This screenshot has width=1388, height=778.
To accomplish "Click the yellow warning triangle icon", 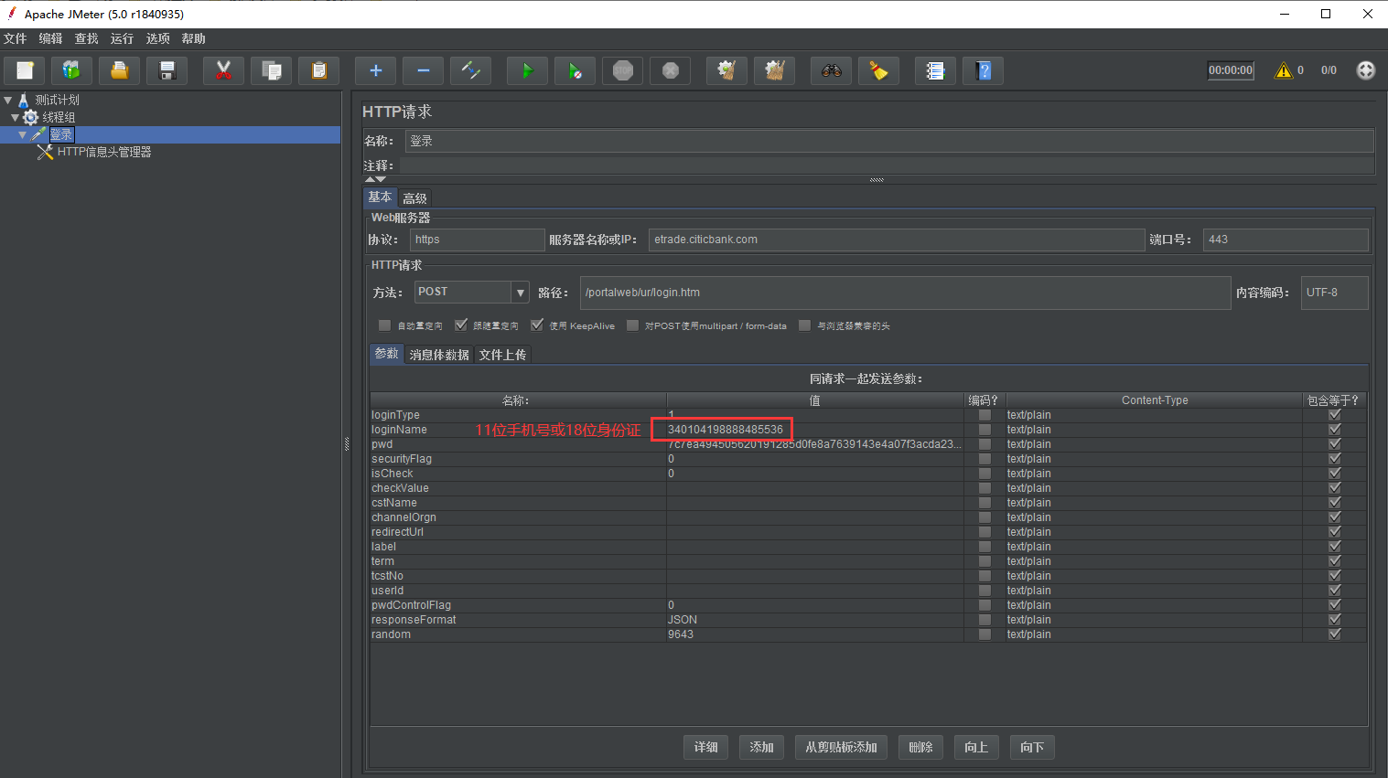I will pyautogui.click(x=1284, y=70).
